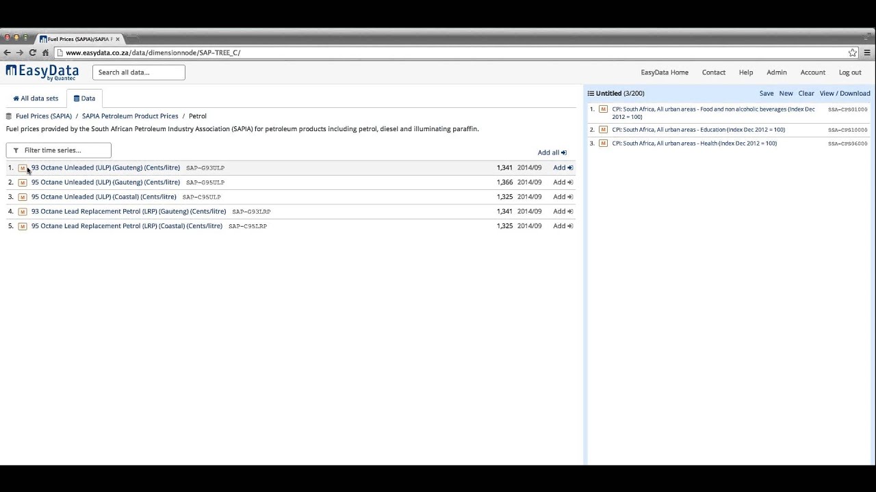Click M icon beside CPI Health
Image resolution: width=876 pixels, height=492 pixels.
point(603,143)
